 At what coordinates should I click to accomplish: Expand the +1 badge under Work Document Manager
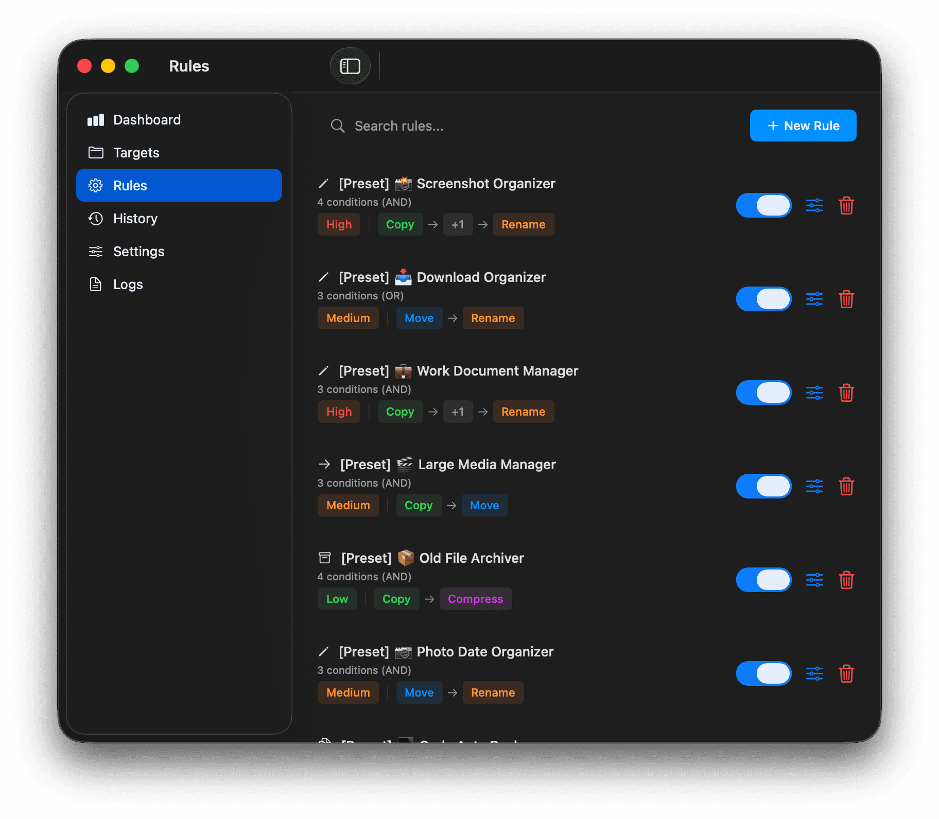(458, 412)
